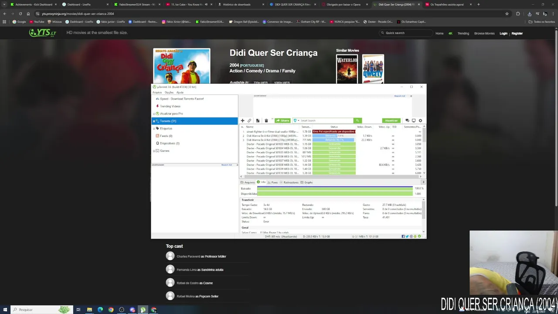The width and height of the screenshot is (558, 314).
Task: Click the green search magnifier button
Action: point(357,120)
